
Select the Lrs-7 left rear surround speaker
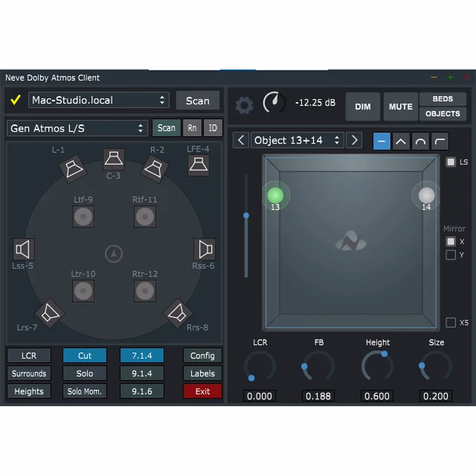click(x=50, y=313)
